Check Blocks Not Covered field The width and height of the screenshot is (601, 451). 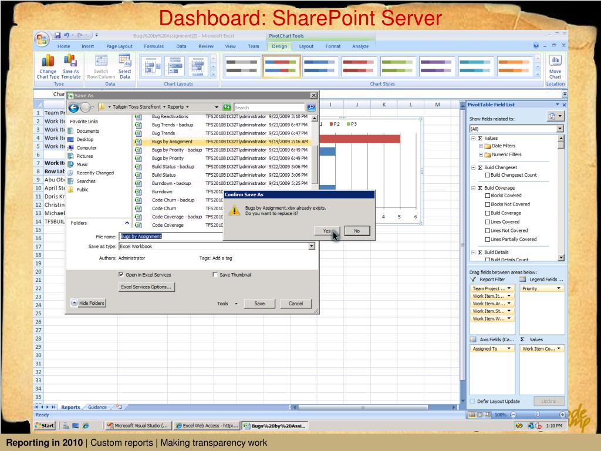click(488, 204)
